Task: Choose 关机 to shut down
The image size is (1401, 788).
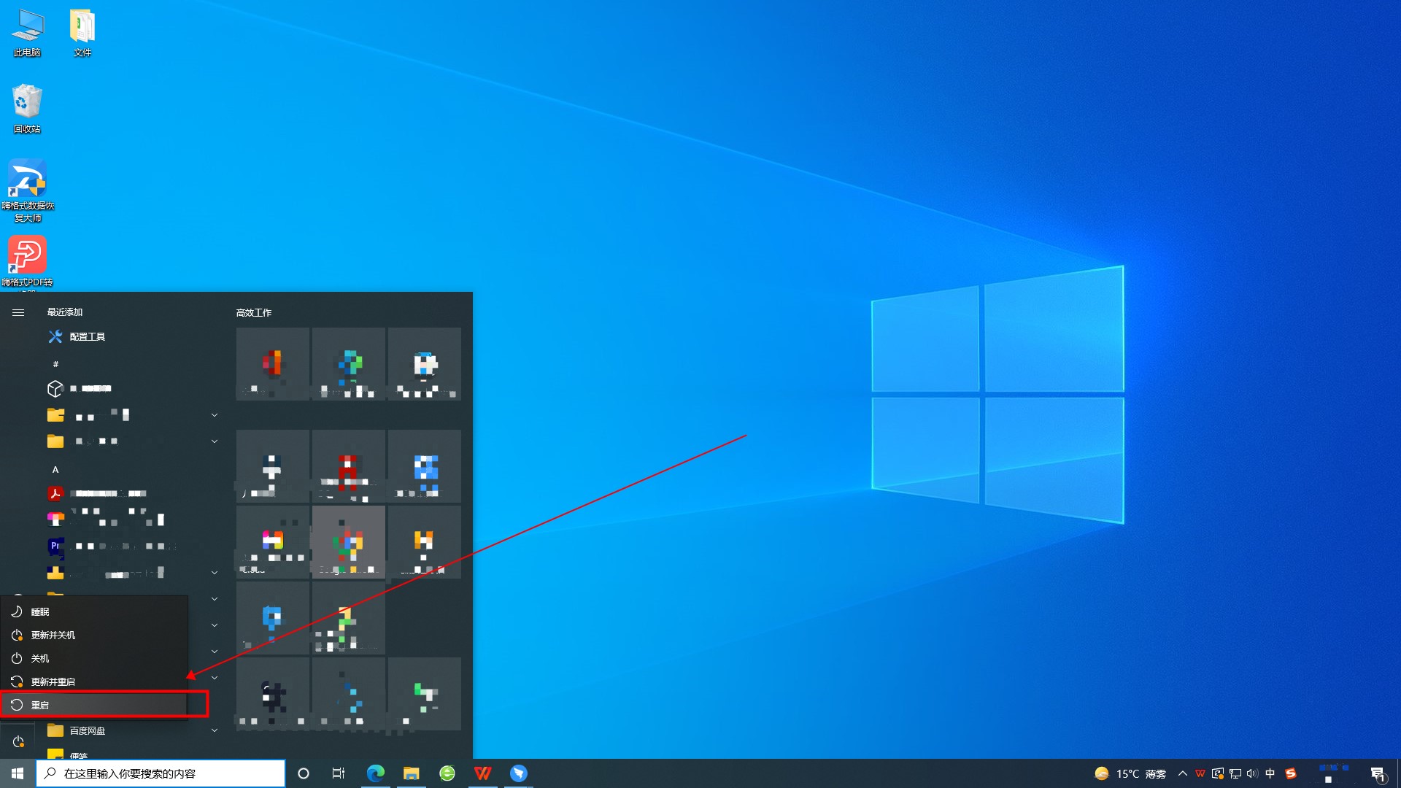Action: coord(40,658)
